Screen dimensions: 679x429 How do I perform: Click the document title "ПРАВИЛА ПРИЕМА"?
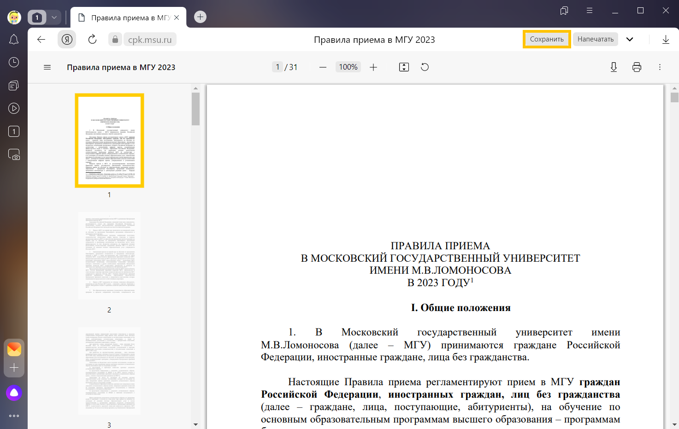[x=440, y=246]
